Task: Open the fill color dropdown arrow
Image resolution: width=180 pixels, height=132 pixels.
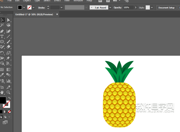Action: pos(24,7)
